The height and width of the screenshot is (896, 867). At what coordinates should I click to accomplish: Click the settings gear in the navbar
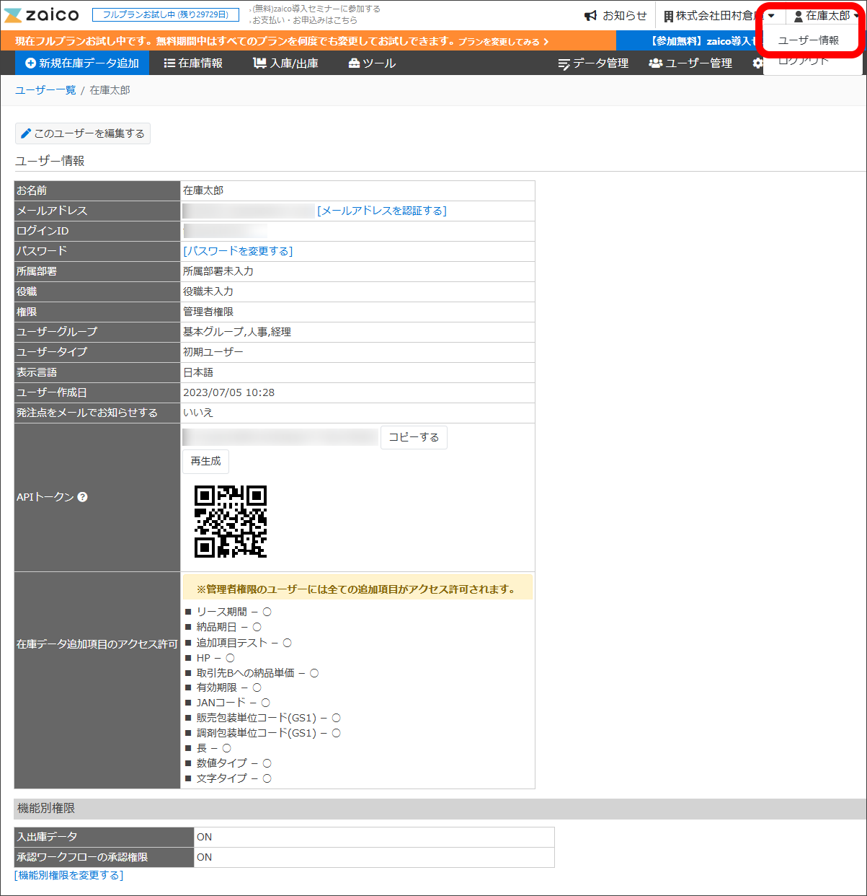point(757,63)
